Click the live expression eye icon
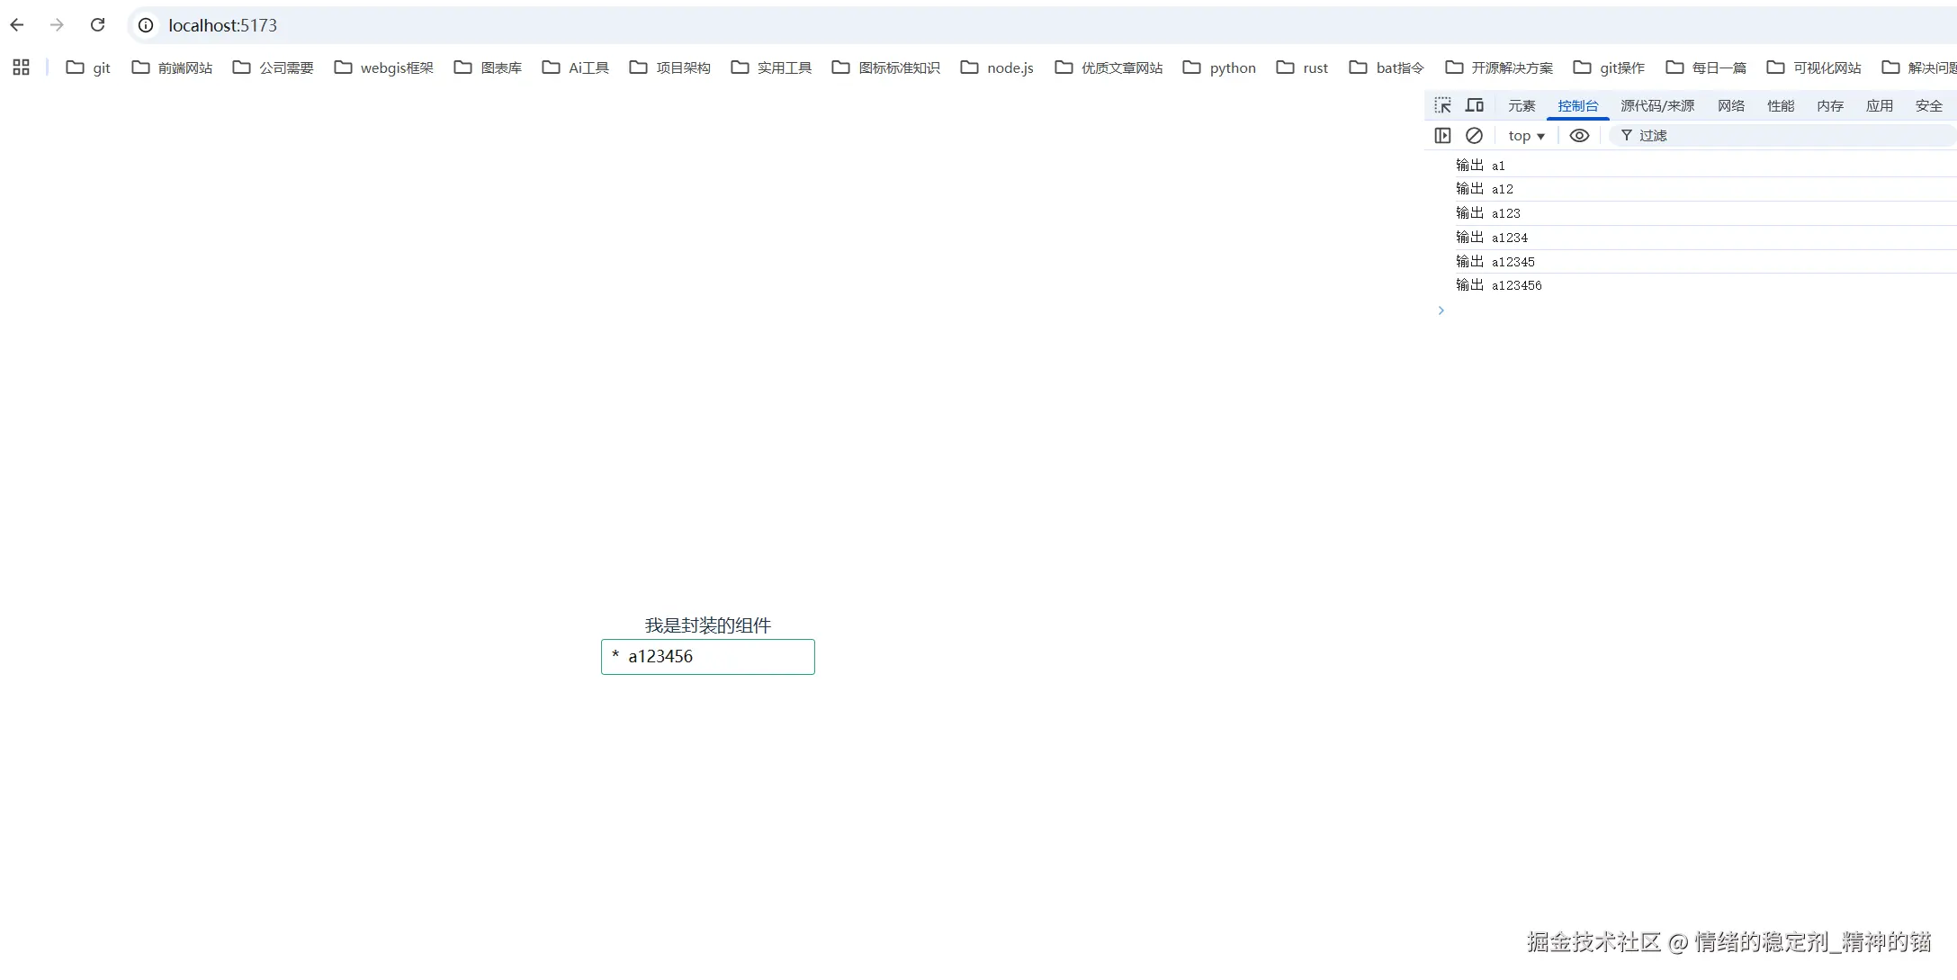The height and width of the screenshot is (980, 1957). coord(1579,135)
